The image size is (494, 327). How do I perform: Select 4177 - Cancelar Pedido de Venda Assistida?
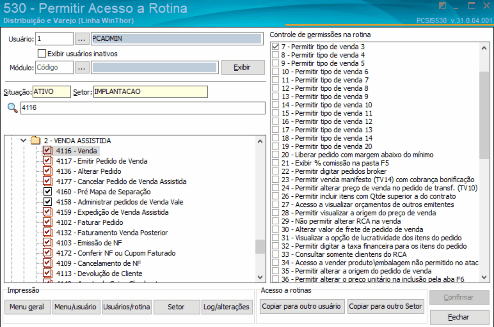click(x=121, y=181)
